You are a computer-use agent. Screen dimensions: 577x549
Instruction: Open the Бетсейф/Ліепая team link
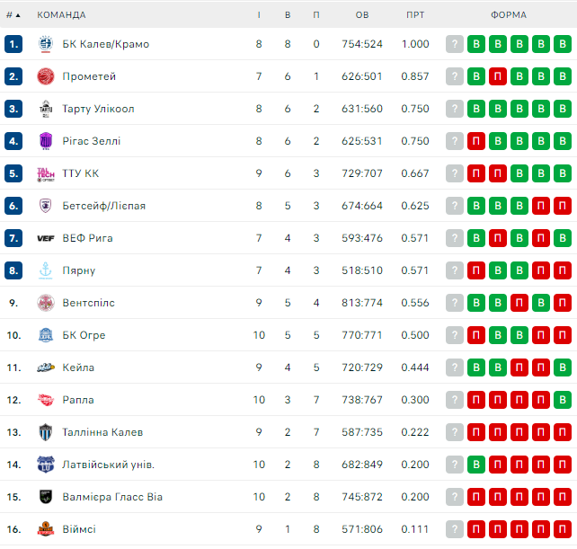pos(104,206)
